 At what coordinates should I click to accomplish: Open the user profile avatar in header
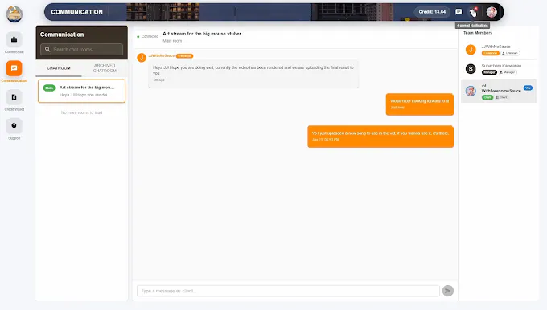tap(491, 12)
